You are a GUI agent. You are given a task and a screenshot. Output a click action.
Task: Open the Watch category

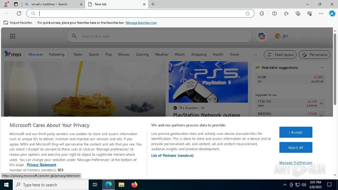click(180, 54)
